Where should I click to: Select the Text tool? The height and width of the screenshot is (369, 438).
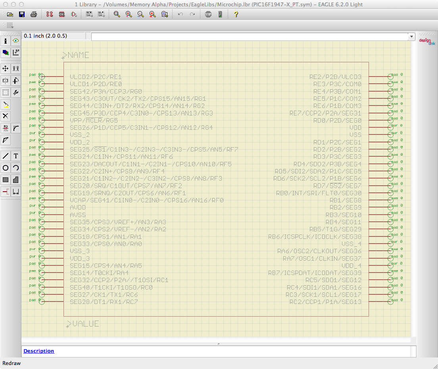pos(16,156)
